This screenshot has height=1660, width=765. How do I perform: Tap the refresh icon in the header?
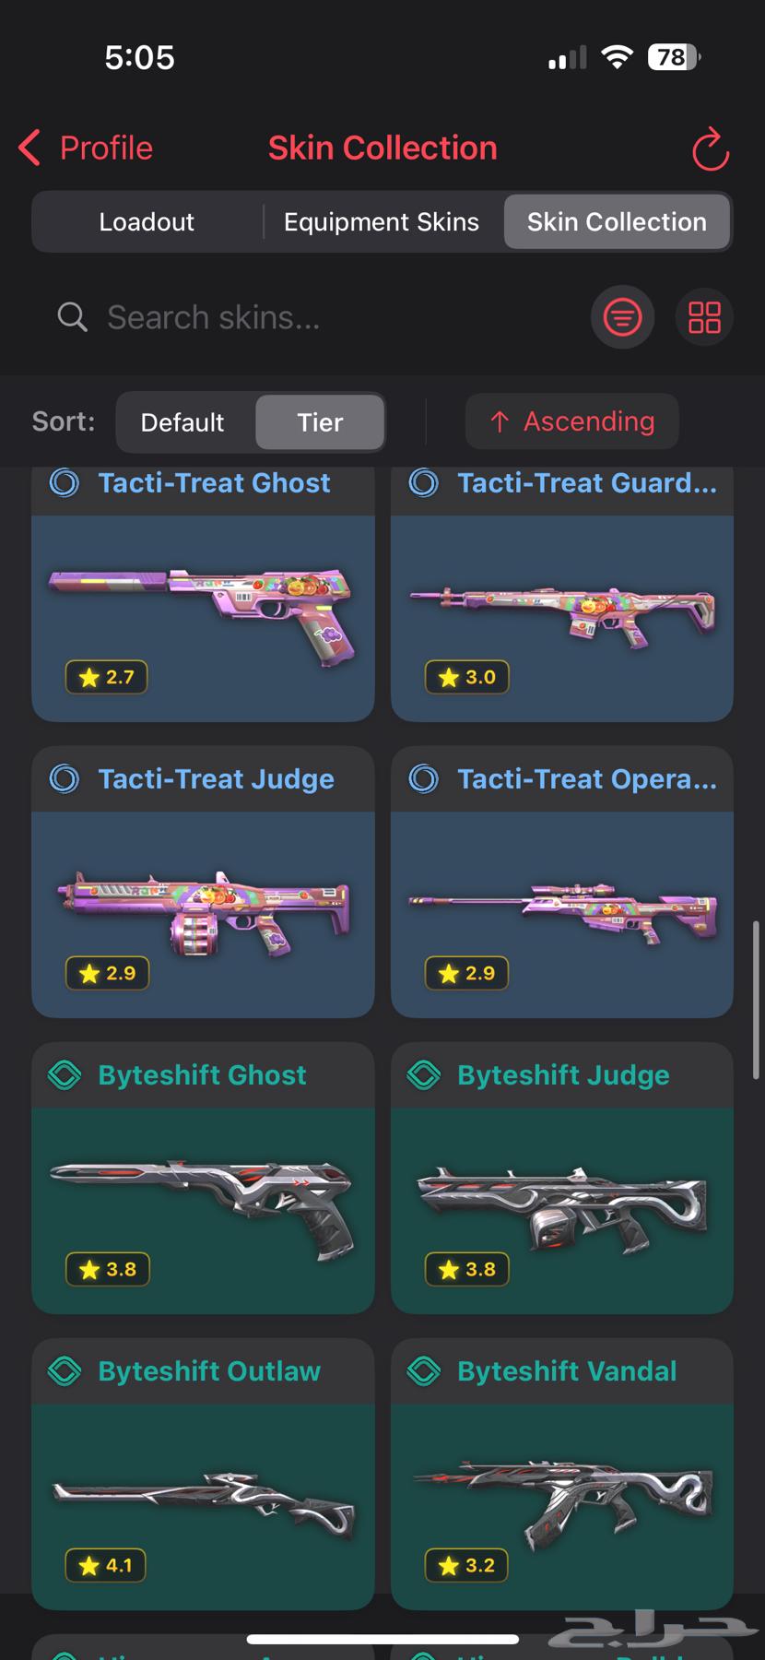[710, 149]
